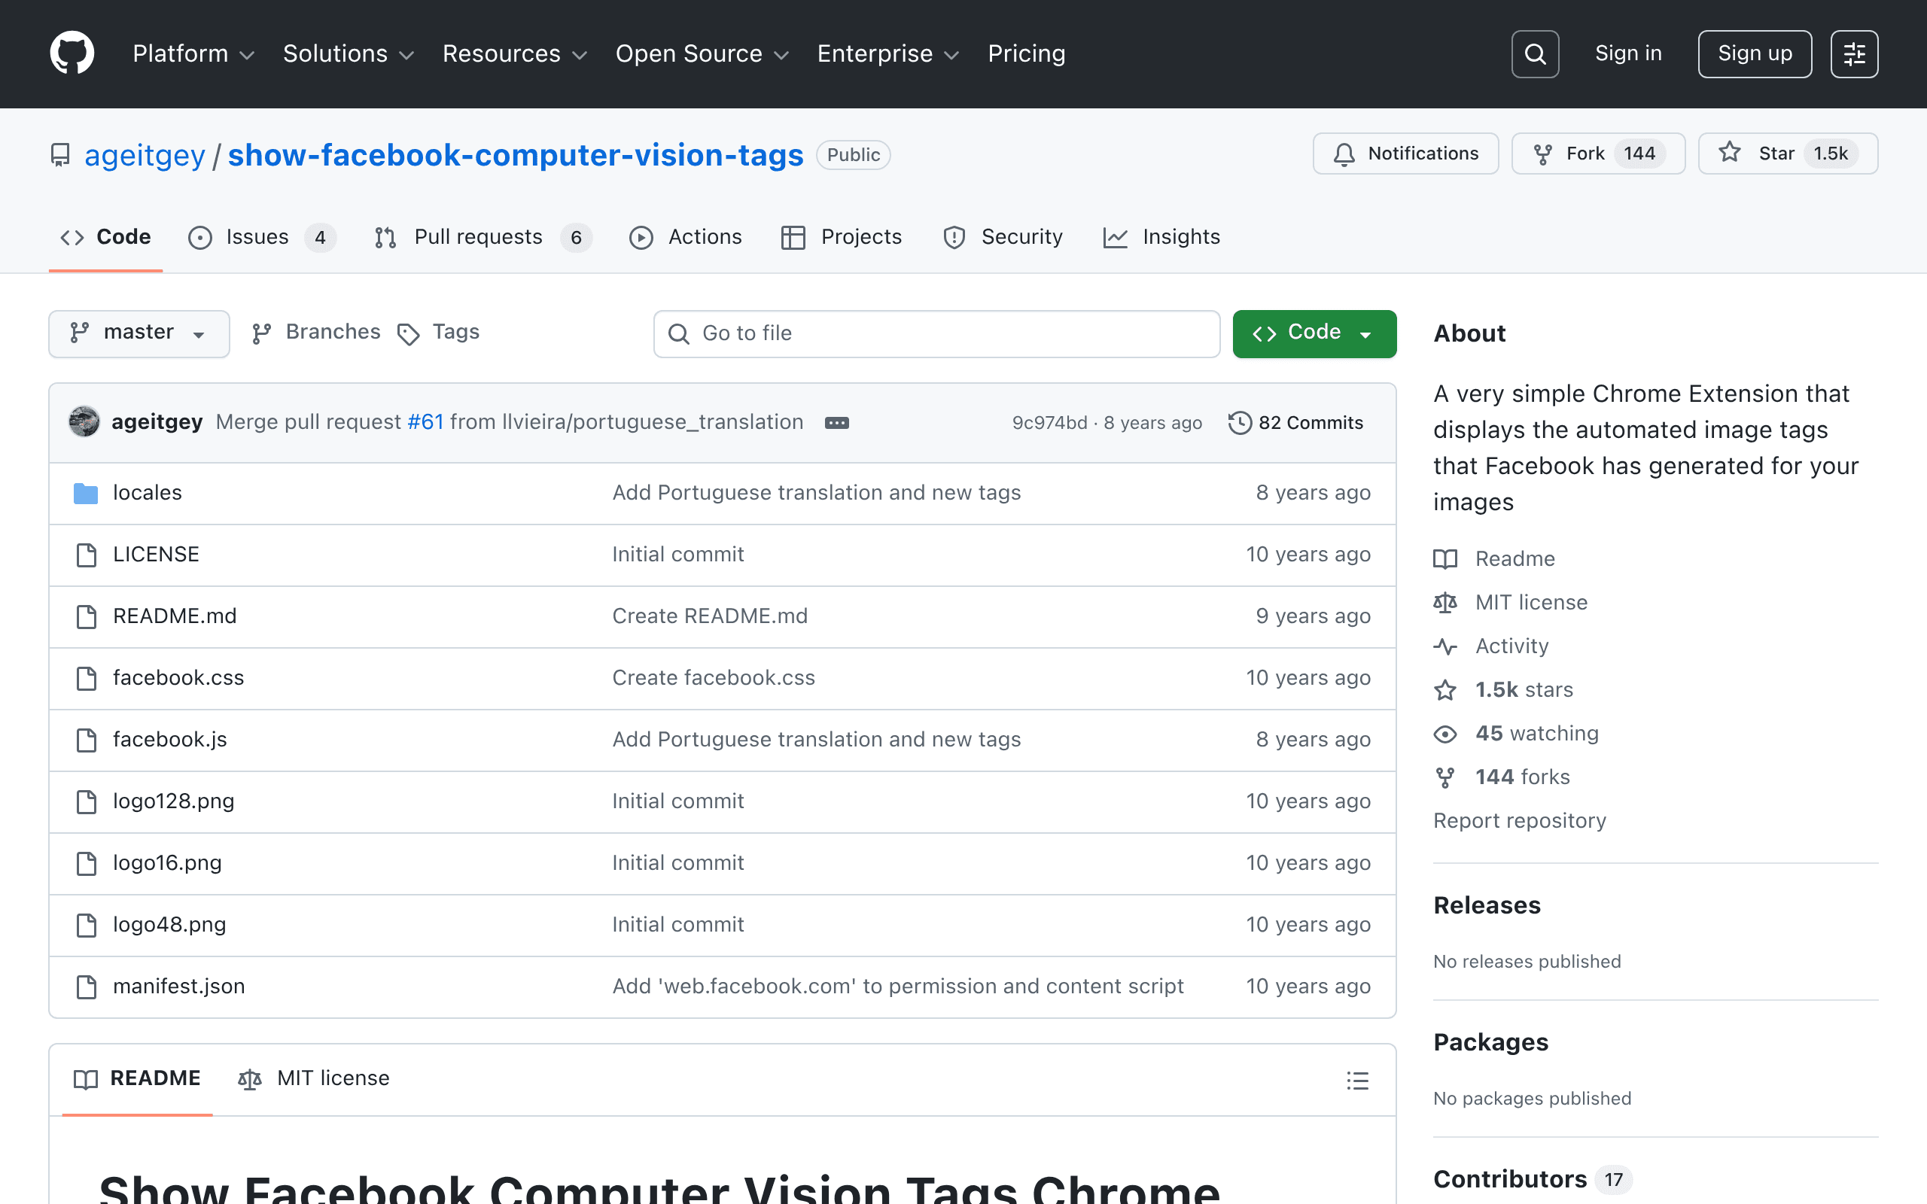Viewport: 1927px width, 1204px height.
Task: Click the repository book icon beside ageitgey
Action: (60, 154)
